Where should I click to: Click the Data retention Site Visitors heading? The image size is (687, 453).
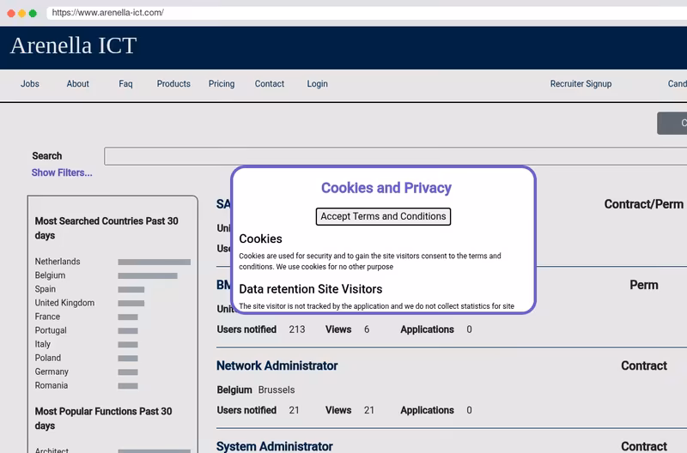coord(311,289)
